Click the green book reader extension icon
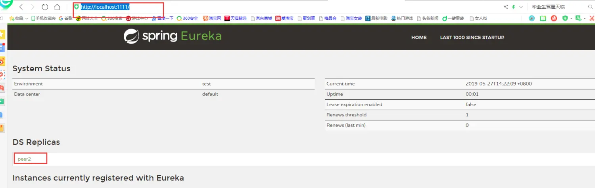Image resolution: width=595 pixels, height=188 pixels. pos(543,18)
